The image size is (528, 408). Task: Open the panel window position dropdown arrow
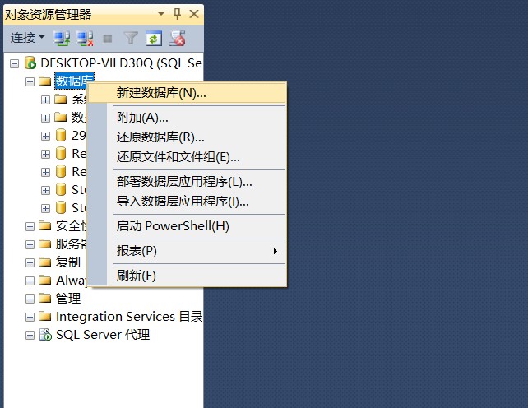click(x=161, y=14)
